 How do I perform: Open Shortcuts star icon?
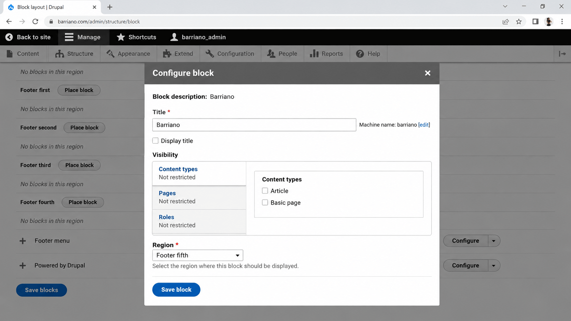click(x=121, y=37)
